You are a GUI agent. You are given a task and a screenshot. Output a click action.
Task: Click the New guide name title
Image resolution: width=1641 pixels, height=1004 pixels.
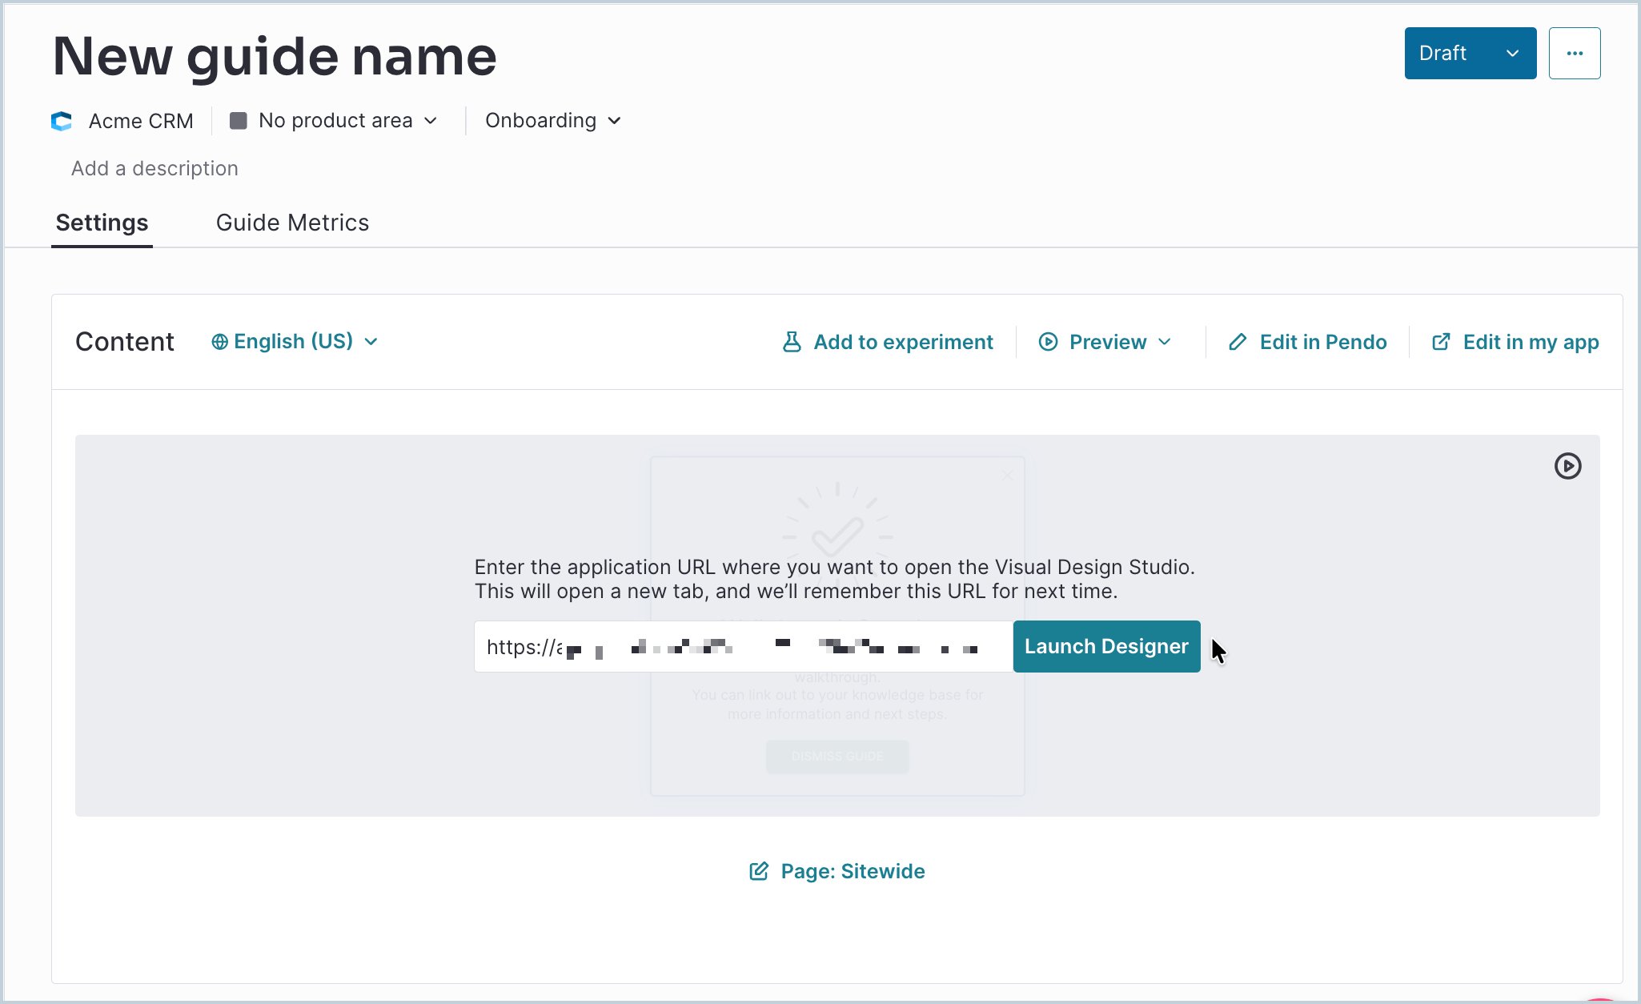coord(275,57)
